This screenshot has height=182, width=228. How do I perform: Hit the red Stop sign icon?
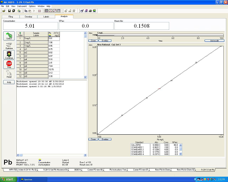pos(9,64)
